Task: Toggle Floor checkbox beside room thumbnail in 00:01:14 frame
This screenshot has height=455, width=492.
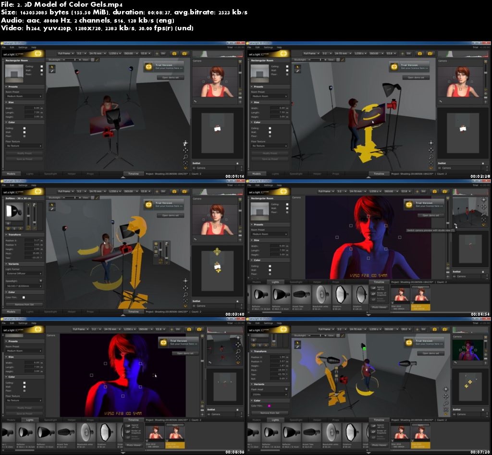Action: (41, 74)
